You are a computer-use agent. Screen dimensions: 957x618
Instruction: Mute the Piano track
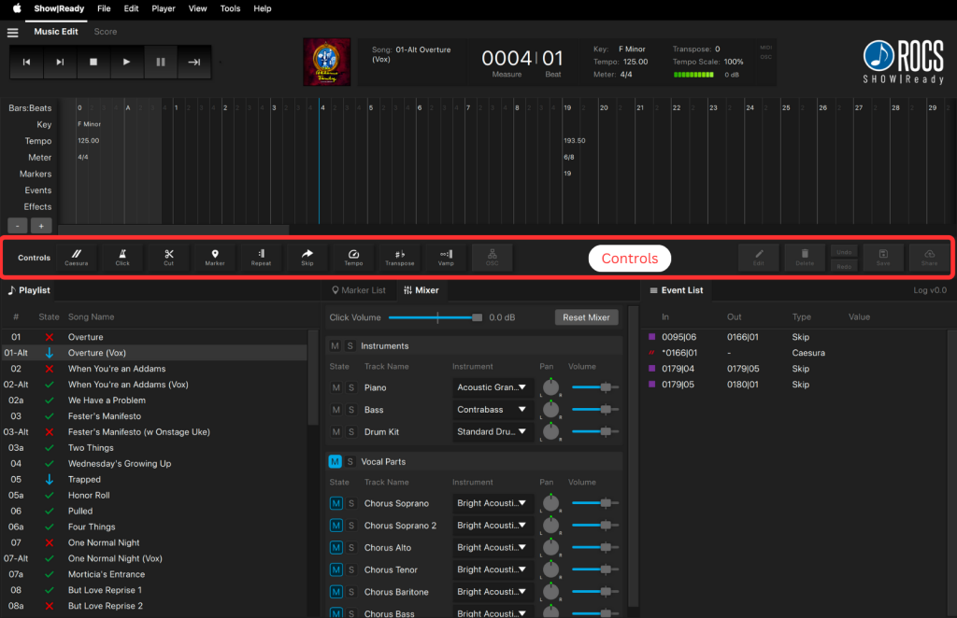click(x=336, y=387)
